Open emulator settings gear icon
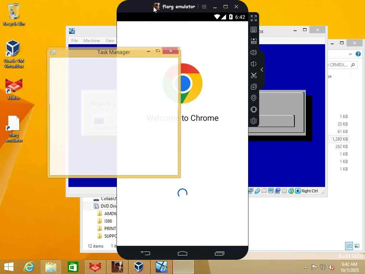Screen dimensions: 365x274 tap(254, 121)
